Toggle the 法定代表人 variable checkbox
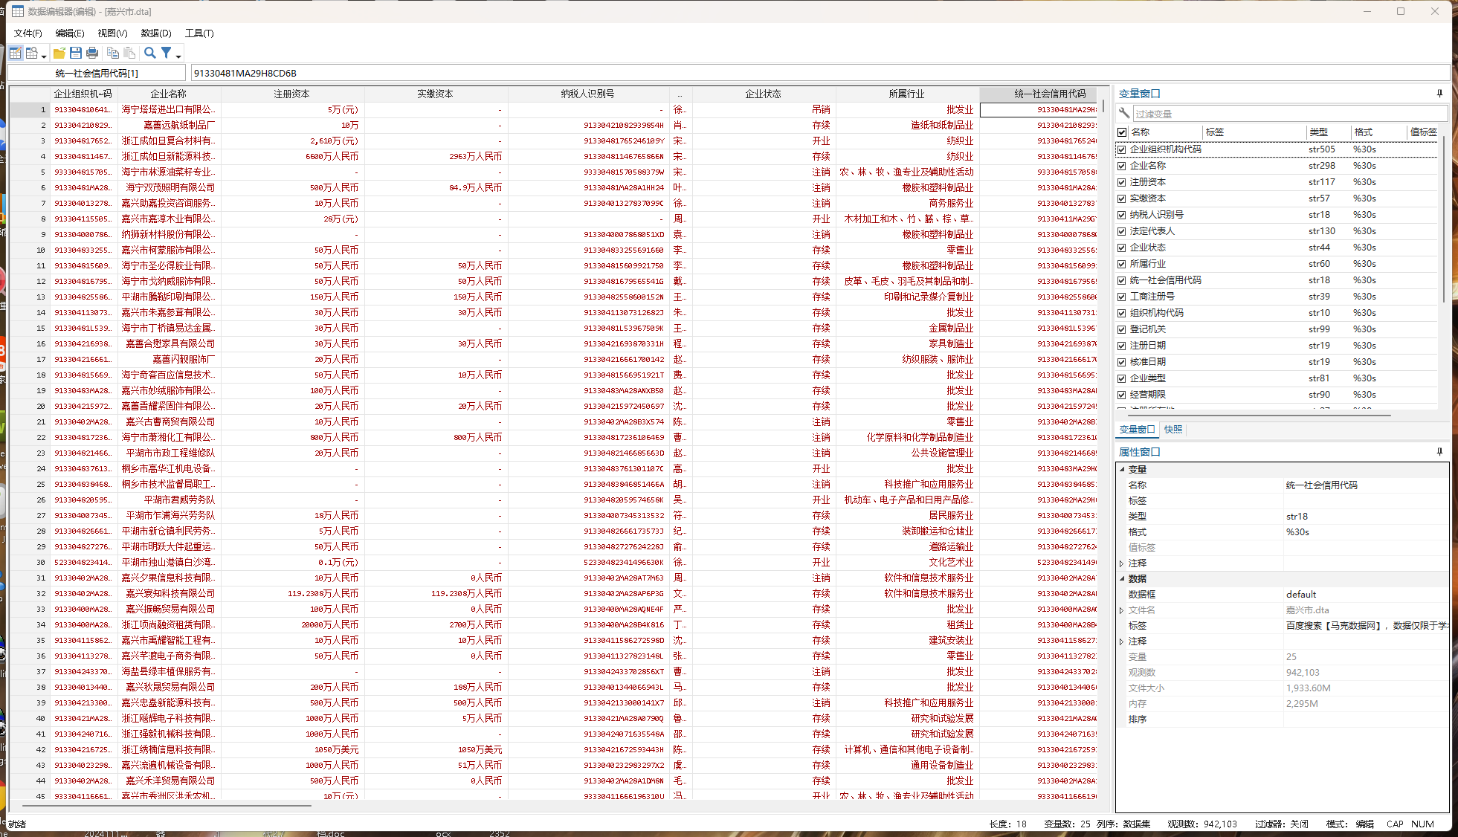1458x837 pixels. coord(1121,231)
